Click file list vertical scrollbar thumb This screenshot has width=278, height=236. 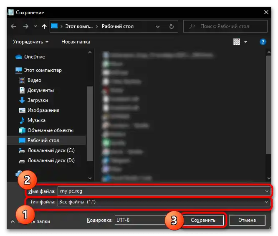(269, 105)
